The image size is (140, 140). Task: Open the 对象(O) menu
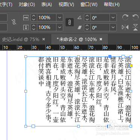27,5
